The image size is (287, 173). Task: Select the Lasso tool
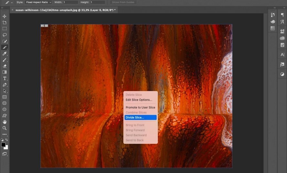(x=5, y=35)
